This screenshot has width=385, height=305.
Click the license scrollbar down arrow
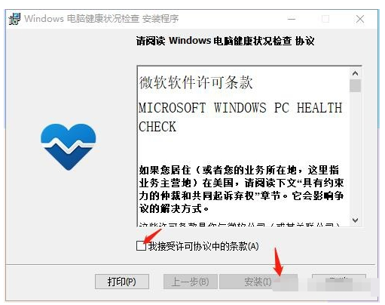[355, 220]
